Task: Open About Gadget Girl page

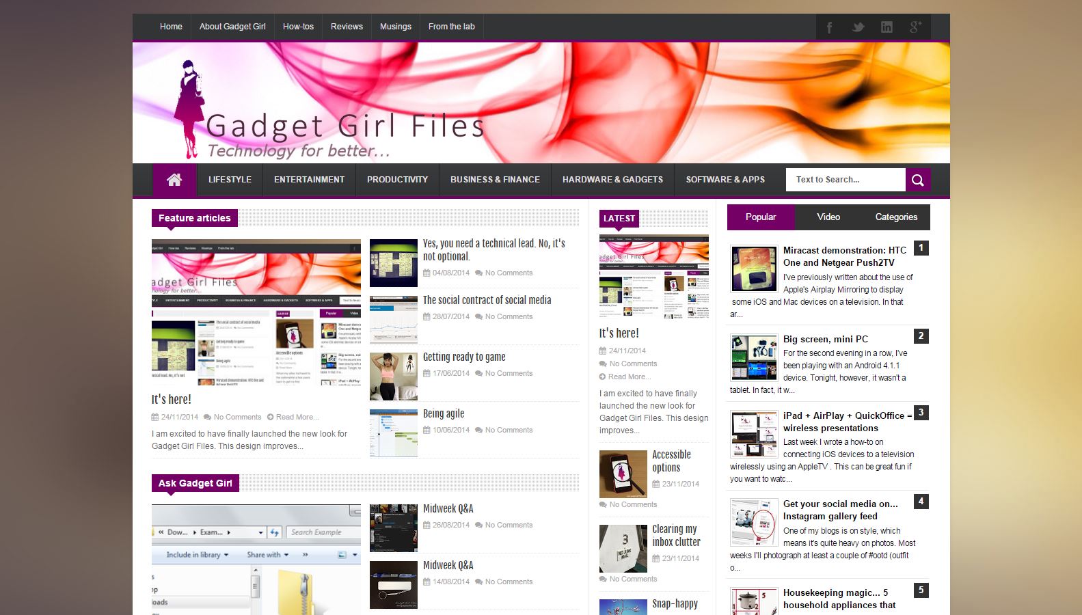Action: [232, 27]
